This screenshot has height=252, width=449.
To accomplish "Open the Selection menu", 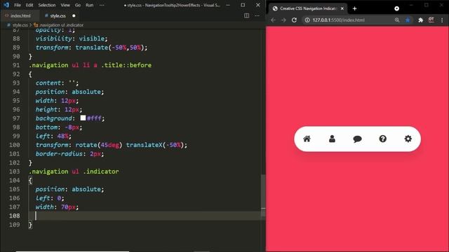I will click(x=47, y=5).
